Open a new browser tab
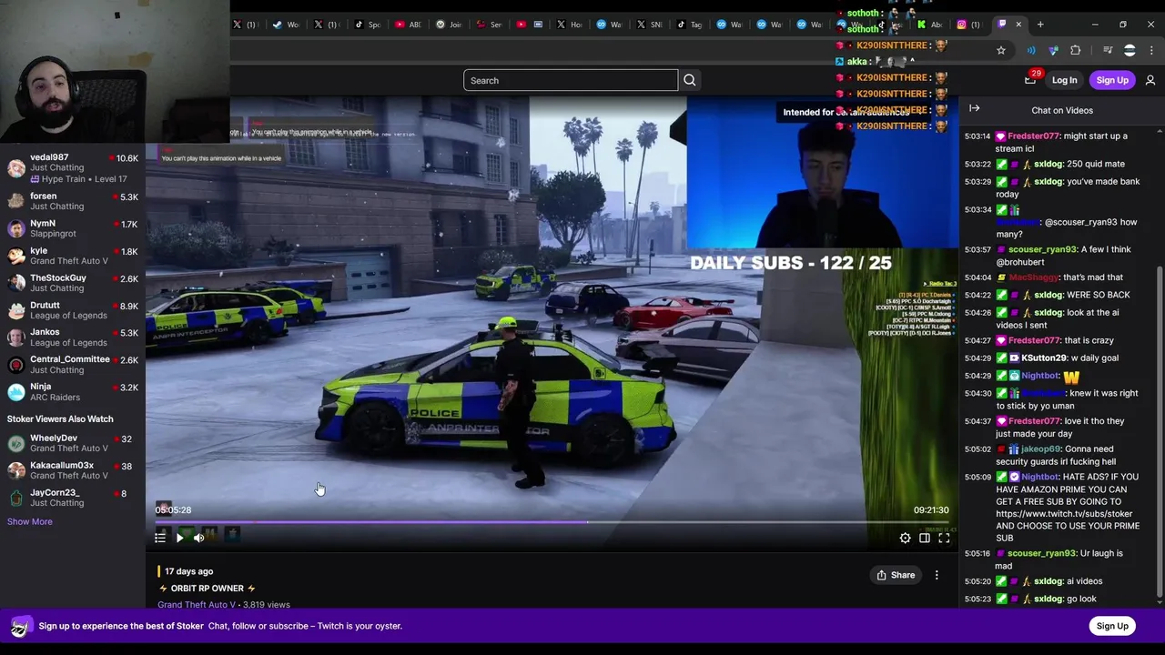1165x655 pixels. point(1041,25)
